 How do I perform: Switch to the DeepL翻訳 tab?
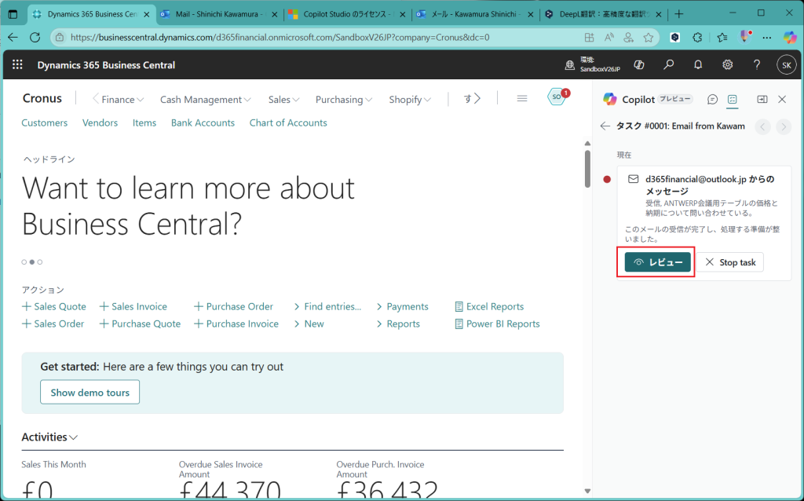[604, 14]
